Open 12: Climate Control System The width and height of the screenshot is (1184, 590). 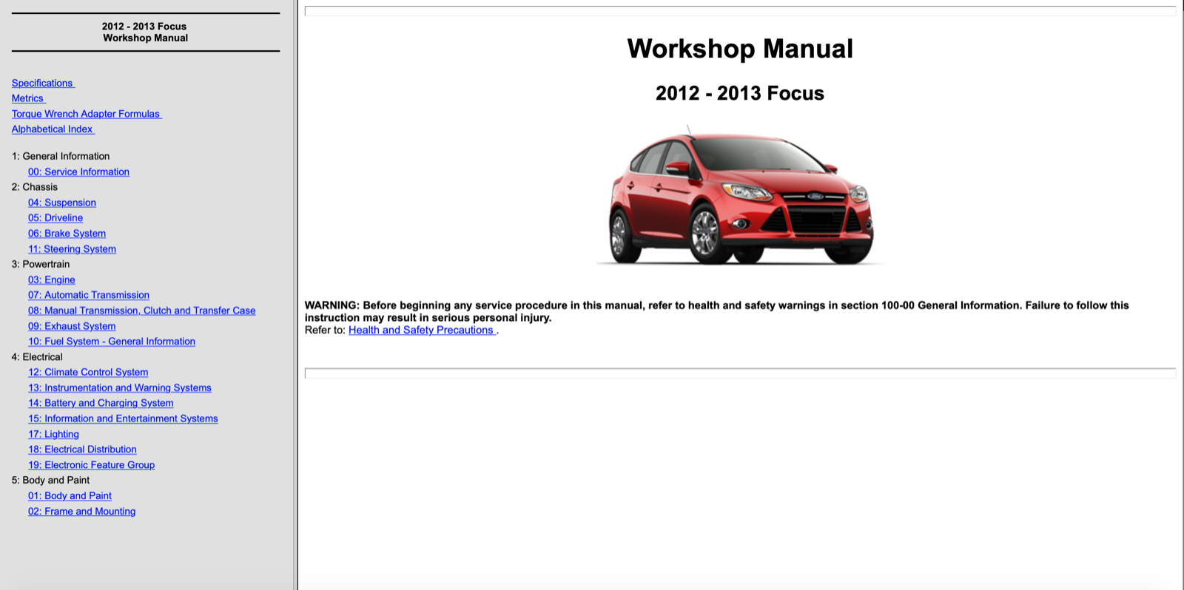pyautogui.click(x=88, y=372)
